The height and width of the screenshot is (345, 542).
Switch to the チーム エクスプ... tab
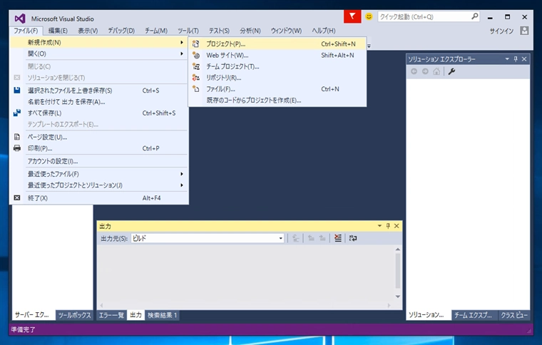click(x=473, y=315)
